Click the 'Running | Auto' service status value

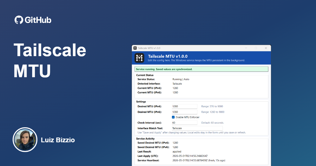tap(181, 79)
